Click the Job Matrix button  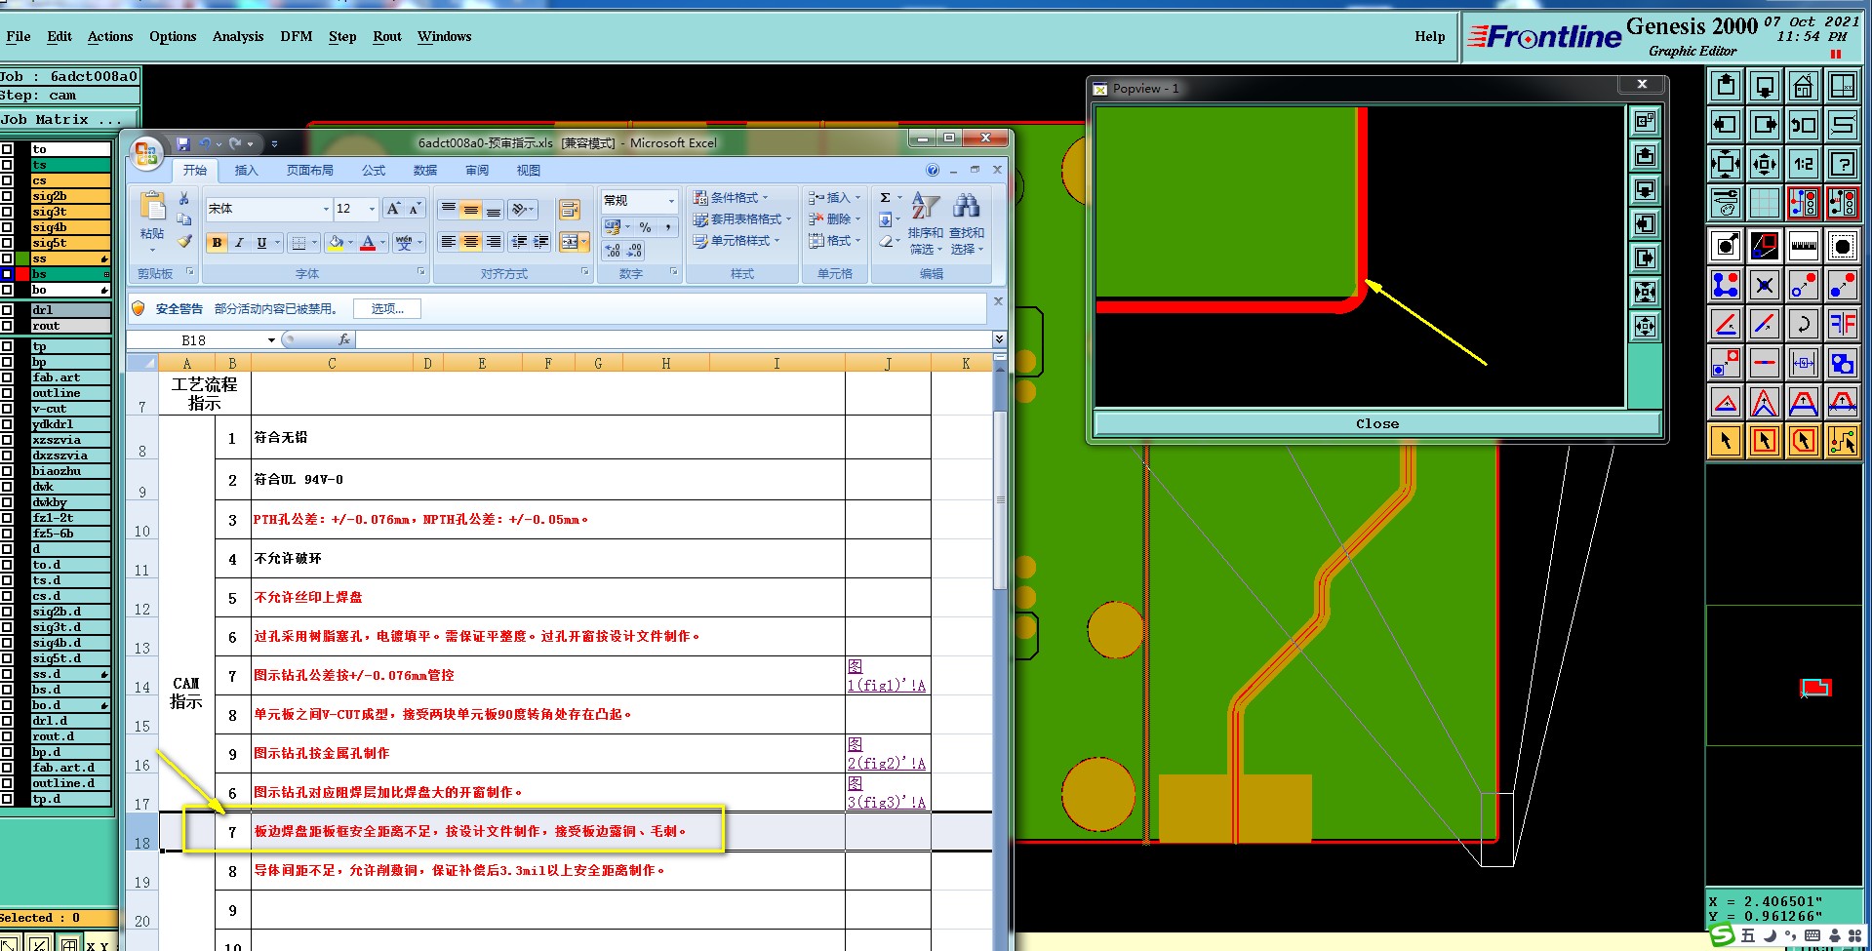tap(70, 119)
